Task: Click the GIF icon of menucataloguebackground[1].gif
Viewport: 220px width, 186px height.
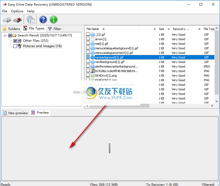Action: point(93,48)
